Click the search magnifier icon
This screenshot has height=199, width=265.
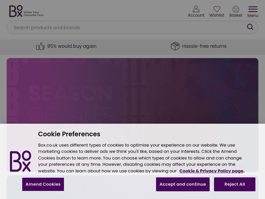250,27
